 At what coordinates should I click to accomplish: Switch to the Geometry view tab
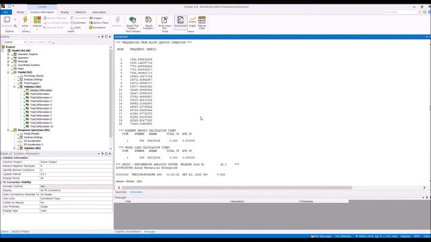coord(121,192)
